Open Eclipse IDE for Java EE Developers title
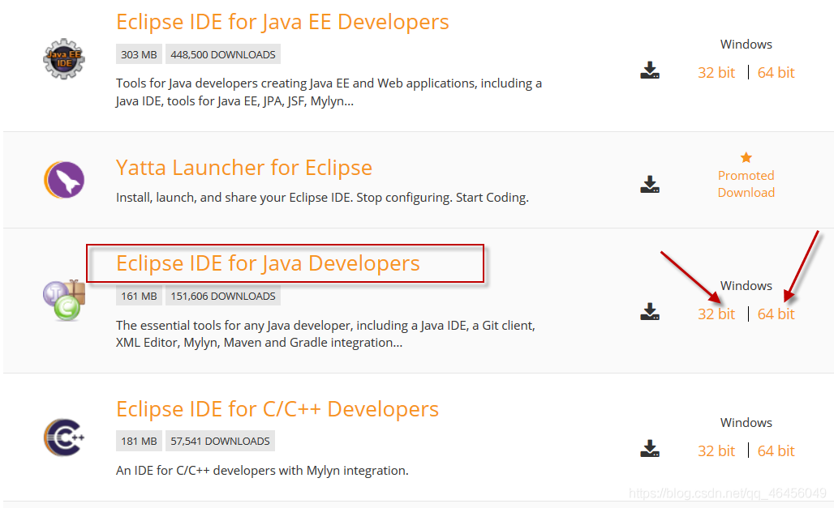The width and height of the screenshot is (834, 508). [282, 23]
